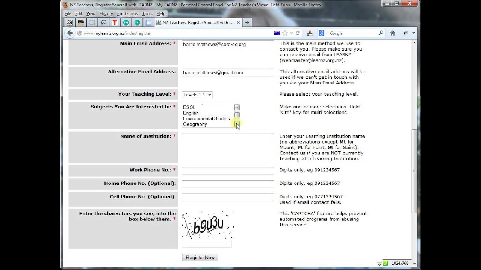The height and width of the screenshot is (270, 481).
Task: Click the Google search magnifier icon
Action: point(381,33)
